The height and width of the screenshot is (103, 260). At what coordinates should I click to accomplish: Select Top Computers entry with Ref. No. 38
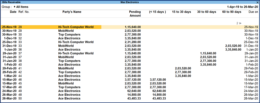(x=69, y=61)
